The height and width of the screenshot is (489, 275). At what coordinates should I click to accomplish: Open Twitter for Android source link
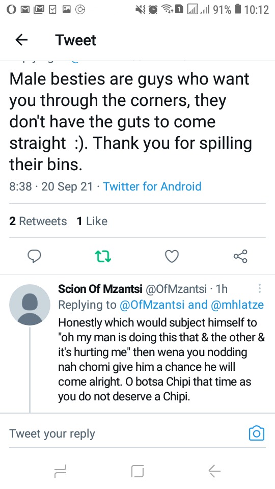(x=152, y=186)
